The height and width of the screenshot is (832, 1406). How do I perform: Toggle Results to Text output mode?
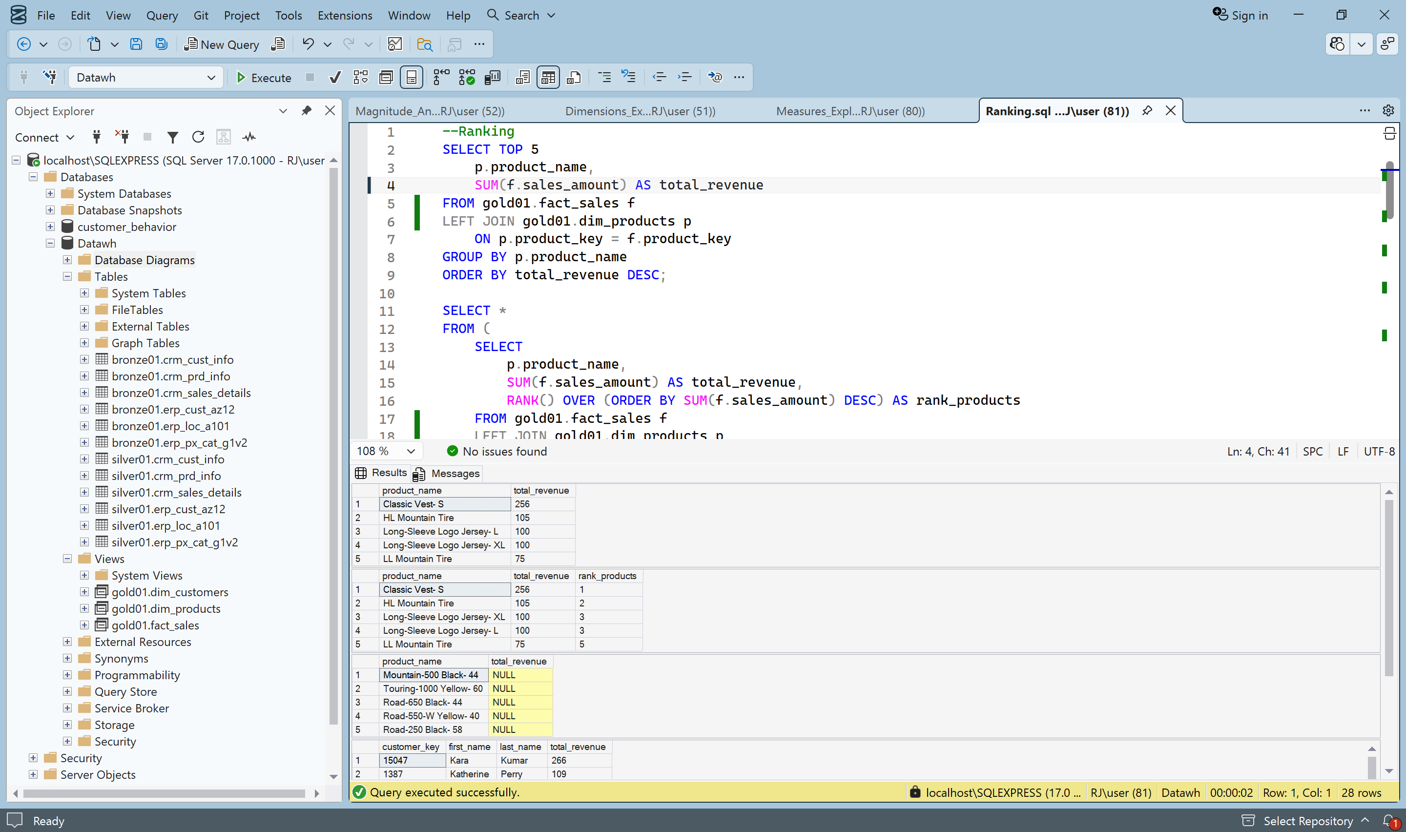click(x=522, y=77)
